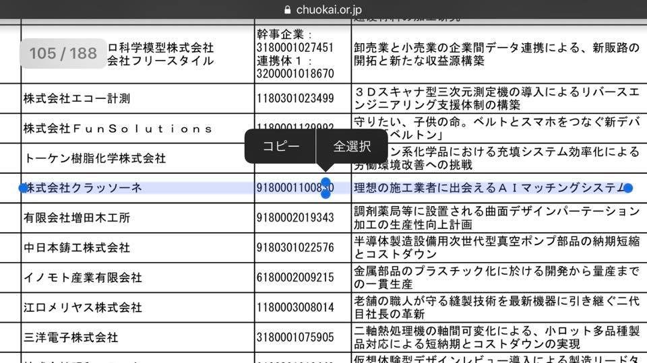This screenshot has height=363, width=647.
Task: Select 卸売業と小売業の企業間データ連携 description
Action: [x=497, y=54]
